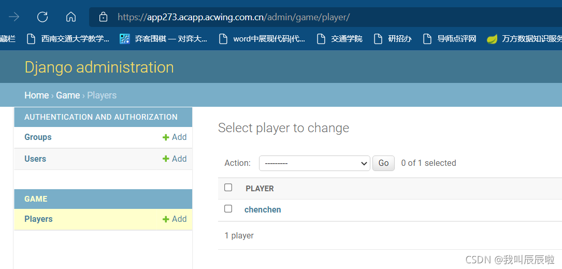Image resolution: width=562 pixels, height=269 pixels.
Task: Click the address bar URL
Action: pos(233,17)
